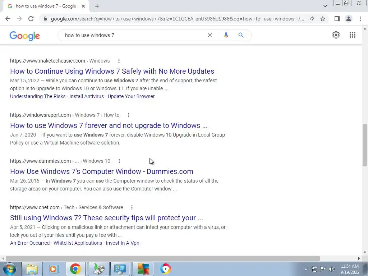Show hidden system tray icons
This screenshot has width=368, height=276.
pos(305,270)
